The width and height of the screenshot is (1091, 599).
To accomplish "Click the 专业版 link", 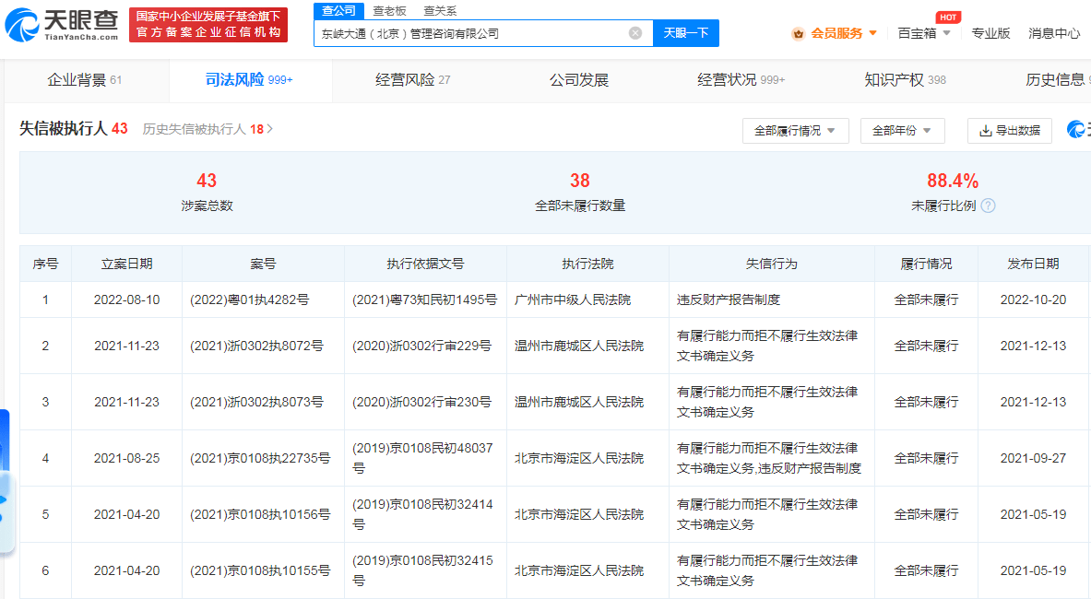I will pos(990,33).
